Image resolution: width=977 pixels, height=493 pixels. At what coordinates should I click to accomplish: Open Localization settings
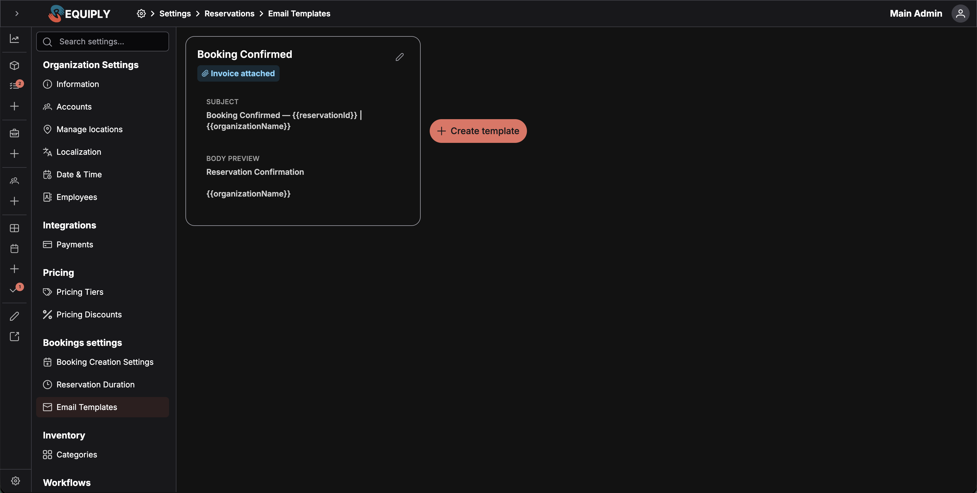pos(102,152)
